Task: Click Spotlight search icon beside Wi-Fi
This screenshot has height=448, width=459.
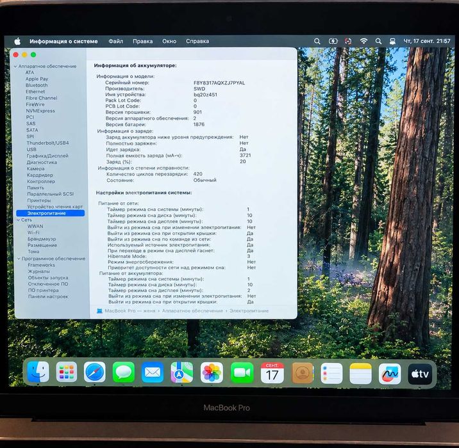Action: pyautogui.click(x=378, y=41)
